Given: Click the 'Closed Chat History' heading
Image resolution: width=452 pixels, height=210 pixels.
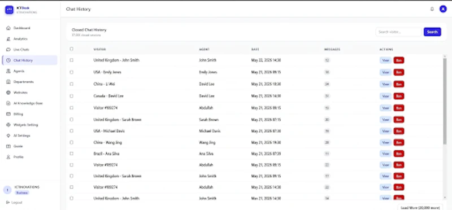Looking at the screenshot, I should coord(89,30).
